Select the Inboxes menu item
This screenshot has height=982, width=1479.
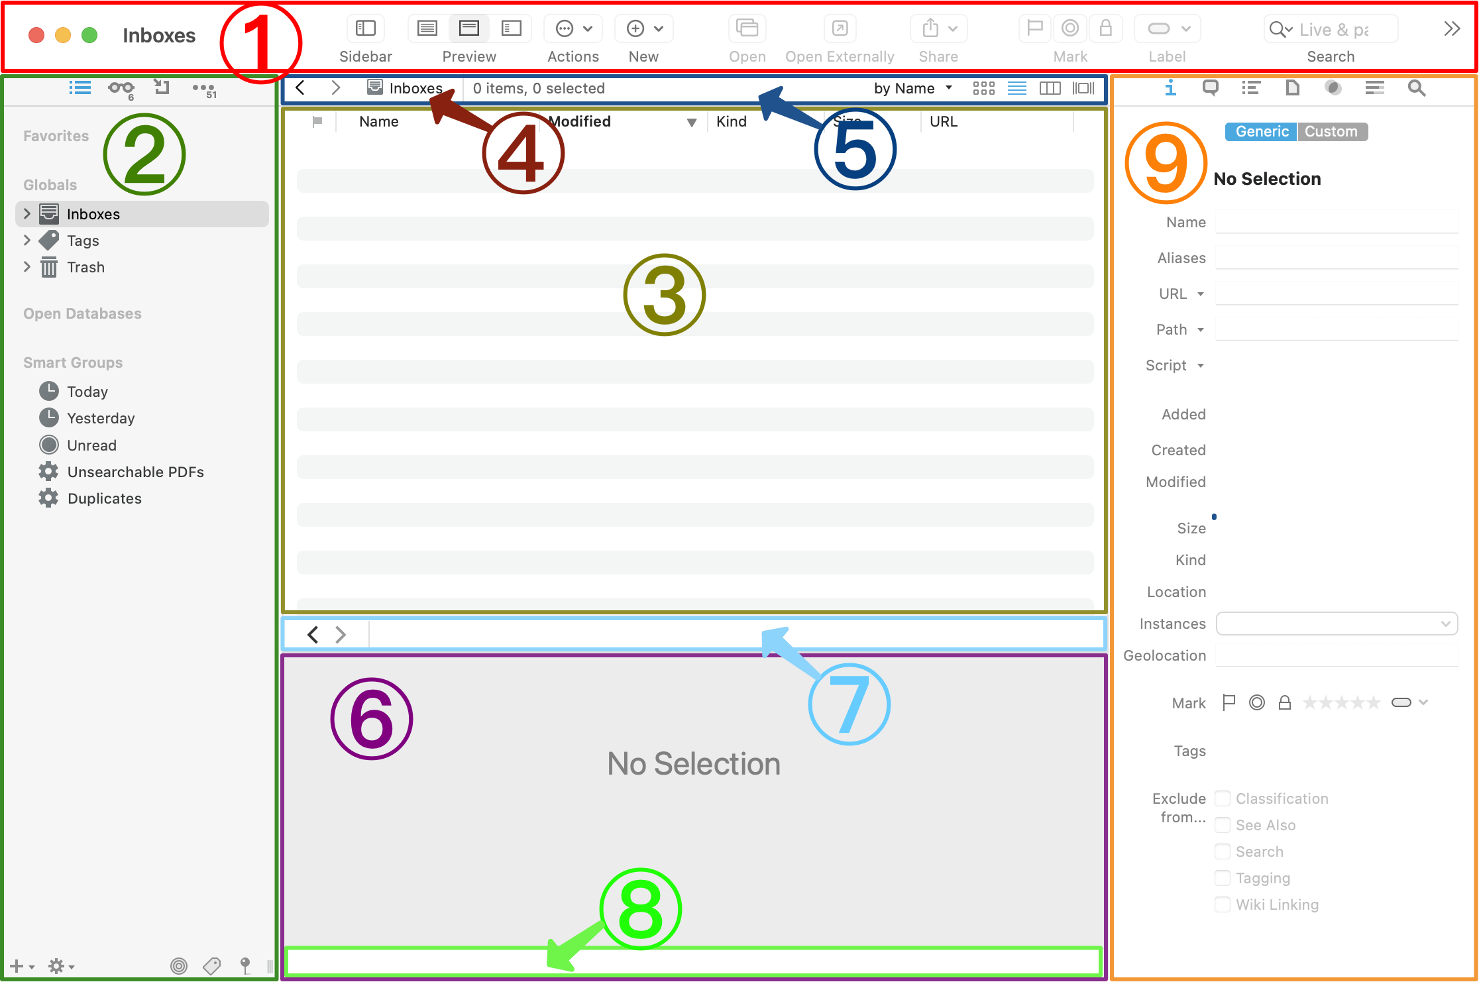coord(94,214)
